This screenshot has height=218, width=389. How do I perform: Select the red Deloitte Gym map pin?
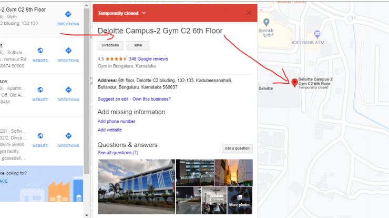pos(294,83)
